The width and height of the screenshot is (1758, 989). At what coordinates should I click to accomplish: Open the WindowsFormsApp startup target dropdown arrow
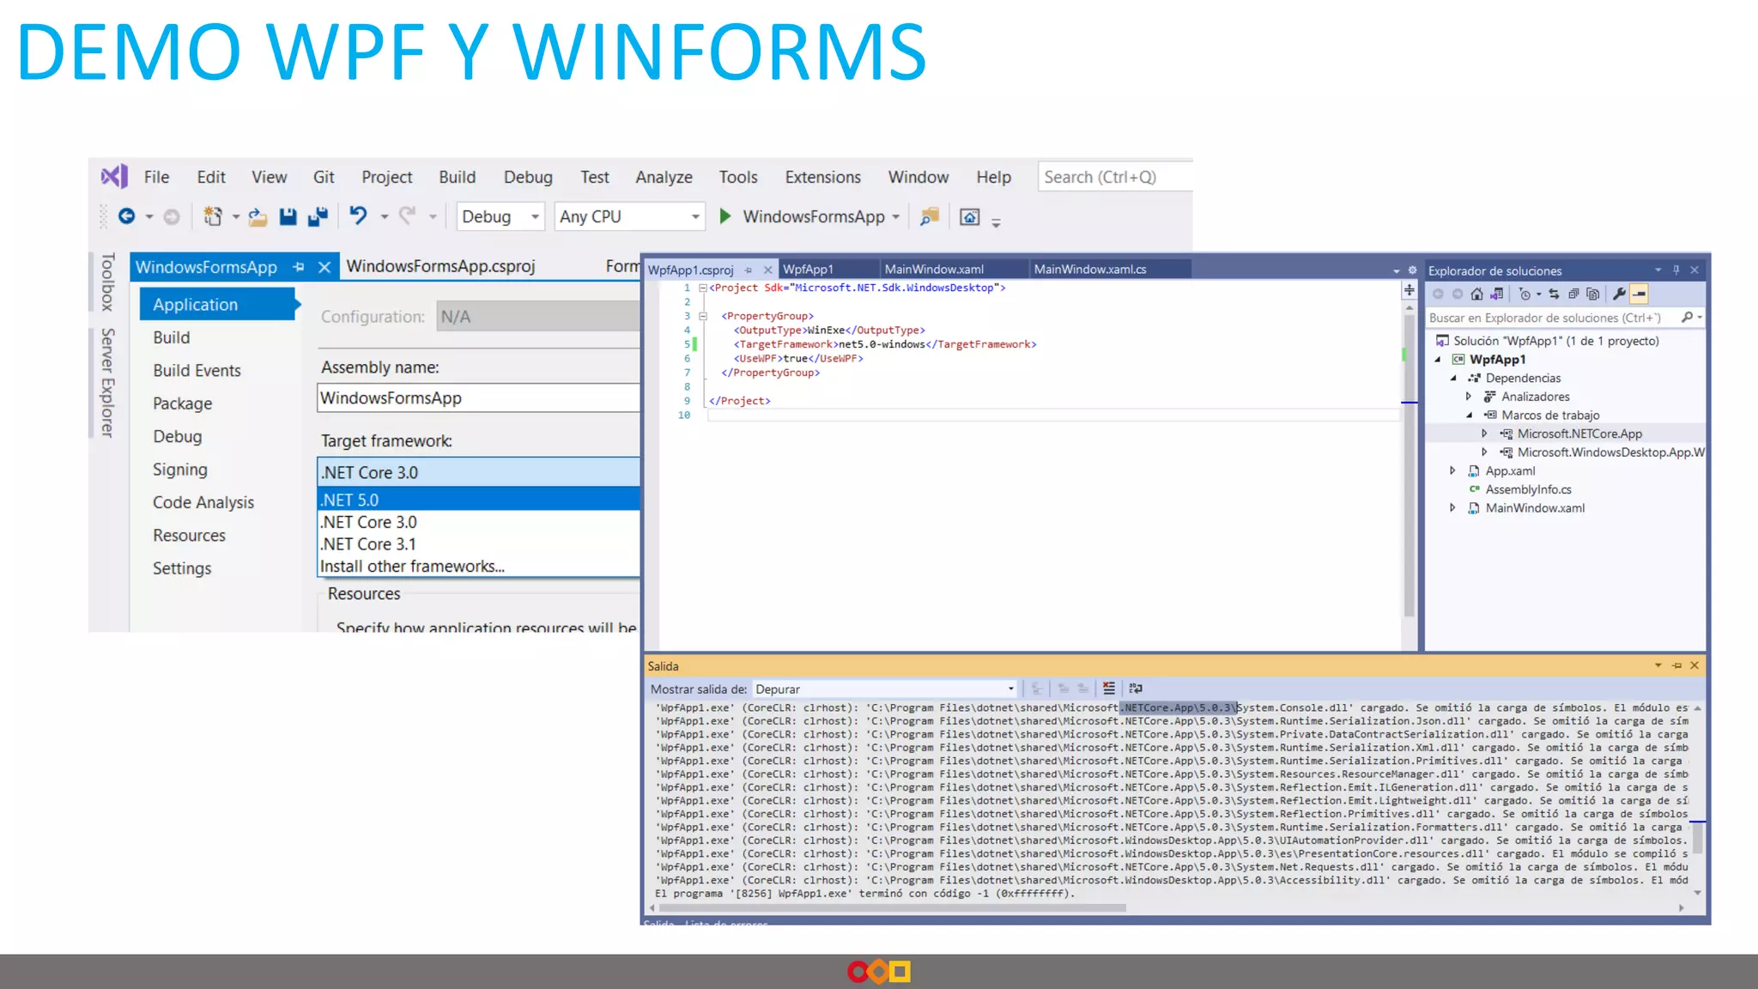(895, 217)
